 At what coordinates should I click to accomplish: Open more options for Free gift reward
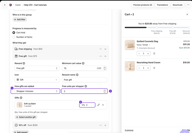point(100,56)
